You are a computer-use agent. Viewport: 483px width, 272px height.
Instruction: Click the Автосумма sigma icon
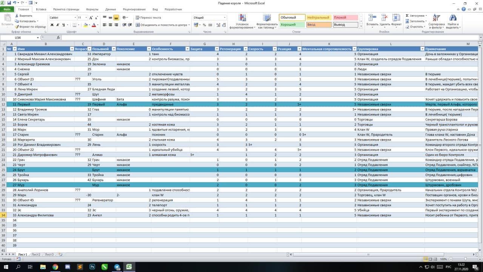pyautogui.click(x=408, y=16)
